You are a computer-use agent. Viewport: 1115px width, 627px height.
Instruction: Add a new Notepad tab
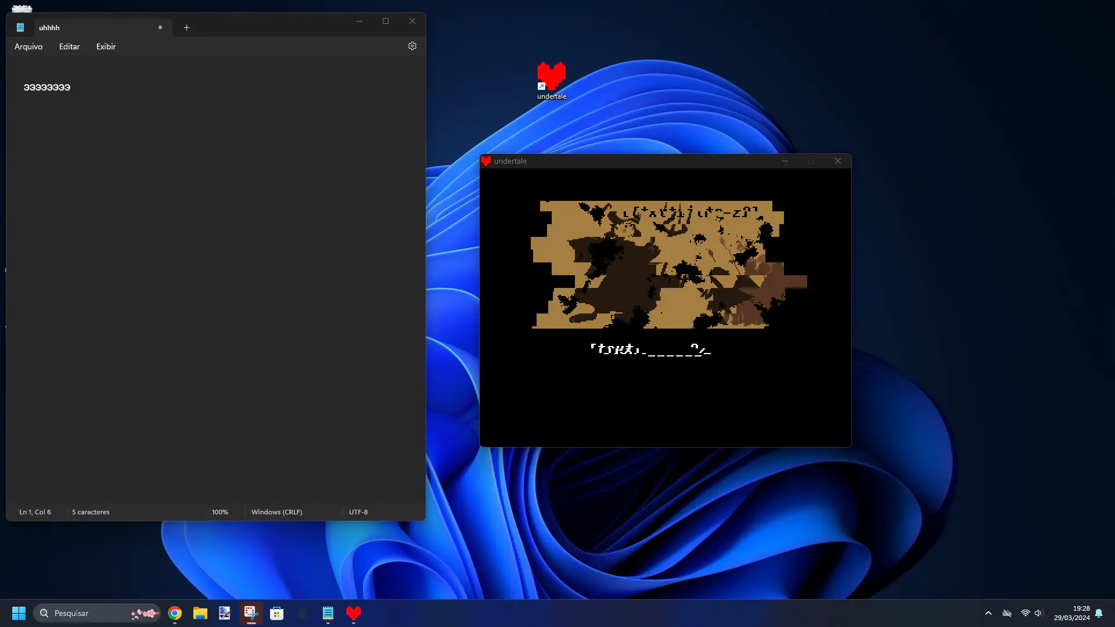pyautogui.click(x=186, y=27)
